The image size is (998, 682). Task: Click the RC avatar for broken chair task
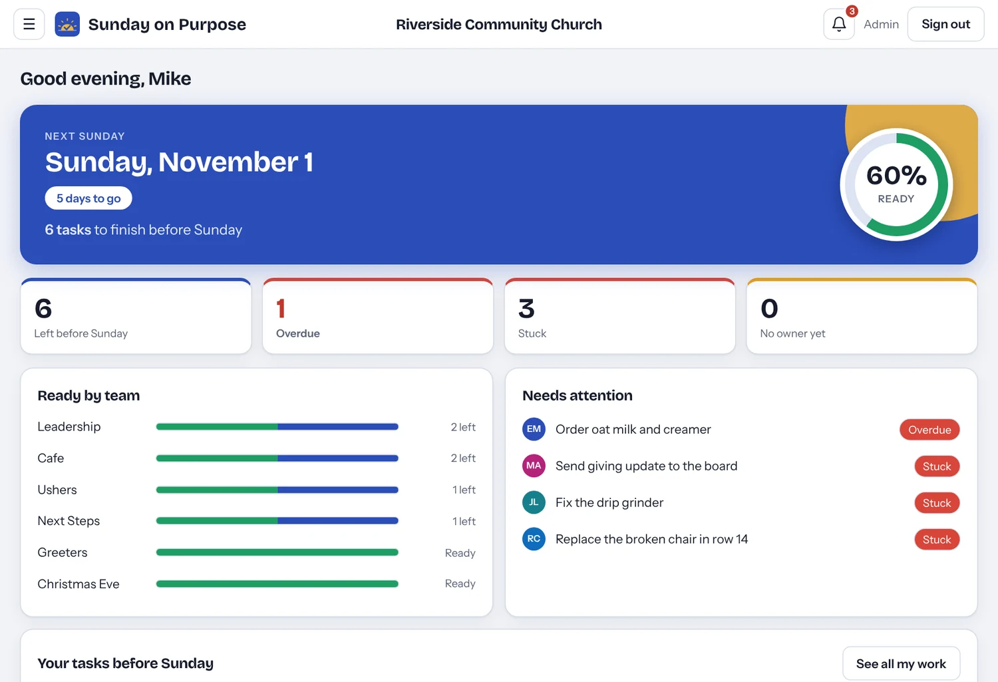click(x=534, y=539)
